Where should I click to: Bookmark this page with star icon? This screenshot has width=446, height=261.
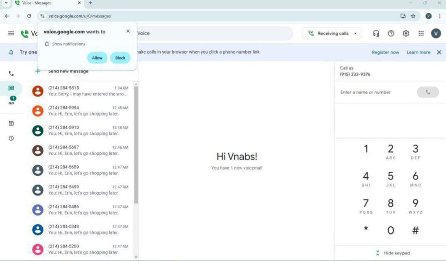tap(413, 16)
